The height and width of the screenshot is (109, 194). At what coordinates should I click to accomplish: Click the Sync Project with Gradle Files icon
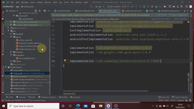tap(174, 7)
